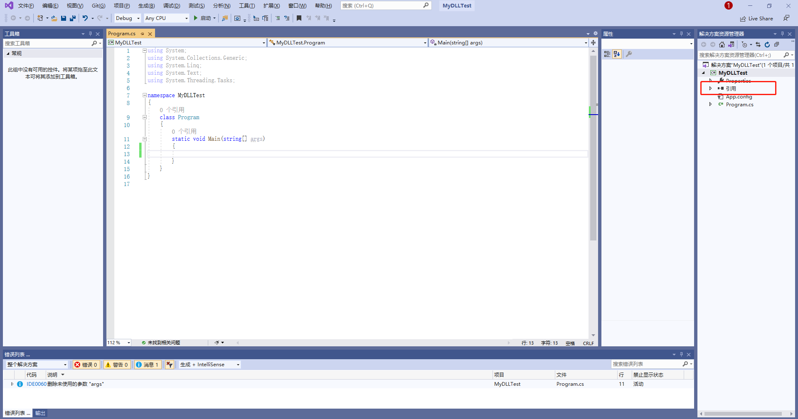
Task: Toggle the Warnings 0 filter button
Action: pos(117,365)
